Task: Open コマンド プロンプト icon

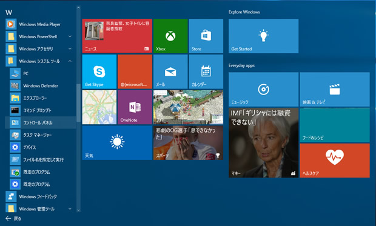Action: point(15,110)
